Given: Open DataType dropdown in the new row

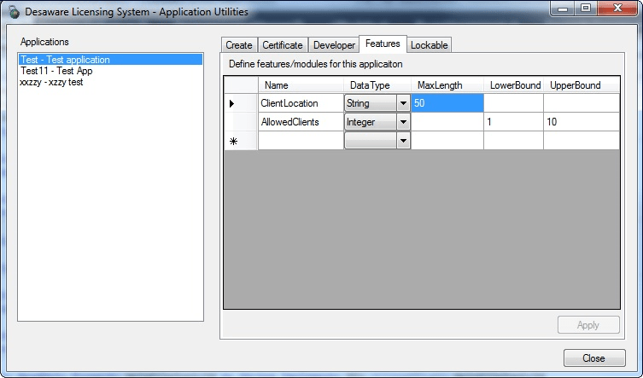Looking at the screenshot, I should coord(403,141).
